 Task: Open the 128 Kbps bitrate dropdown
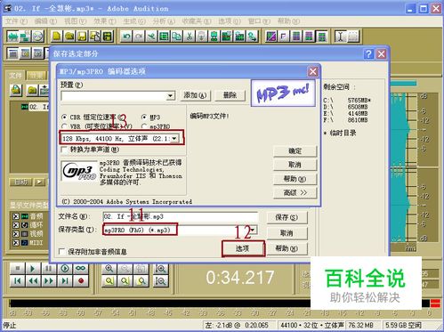[174, 138]
